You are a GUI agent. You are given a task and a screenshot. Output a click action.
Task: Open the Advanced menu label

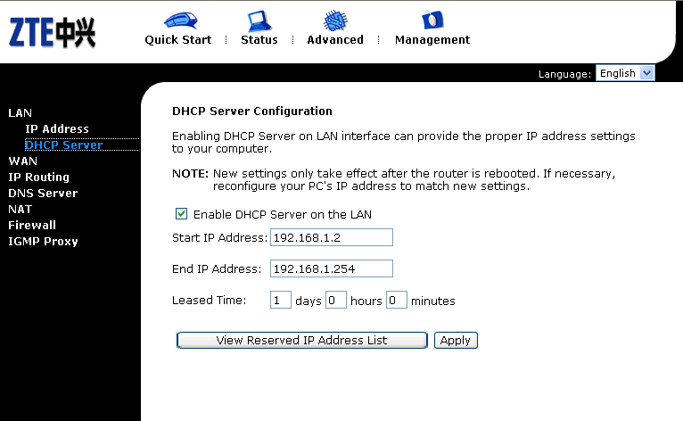pyautogui.click(x=335, y=40)
